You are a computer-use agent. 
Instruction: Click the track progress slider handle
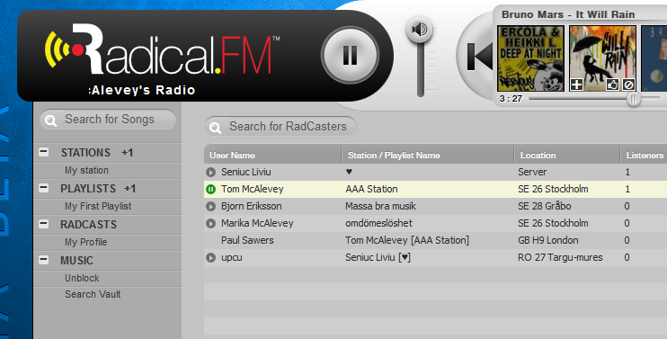(634, 99)
